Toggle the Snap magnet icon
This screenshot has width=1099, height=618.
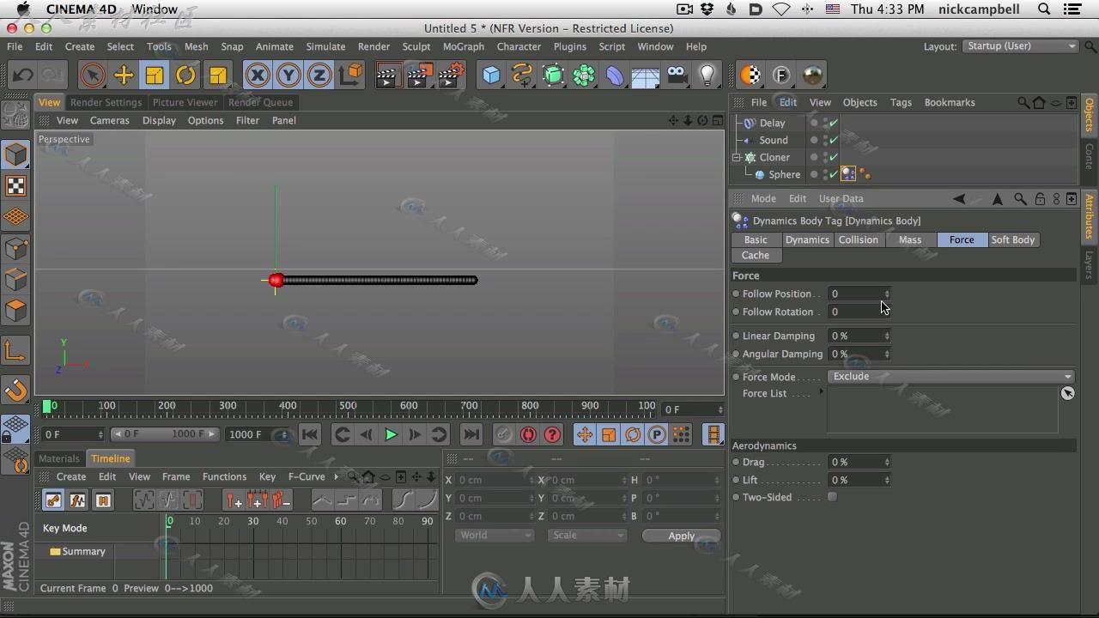pyautogui.click(x=15, y=391)
